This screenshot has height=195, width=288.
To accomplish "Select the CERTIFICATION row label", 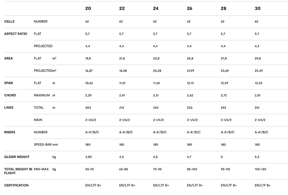I will pyautogui.click(x=16, y=185).
